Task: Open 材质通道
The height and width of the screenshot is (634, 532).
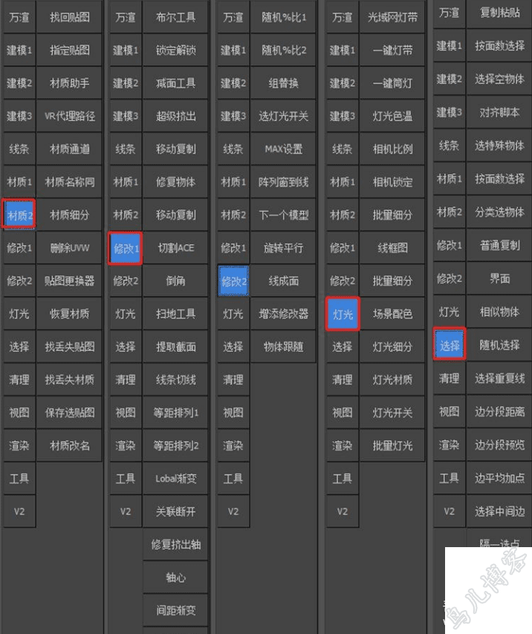Action: pos(69,149)
